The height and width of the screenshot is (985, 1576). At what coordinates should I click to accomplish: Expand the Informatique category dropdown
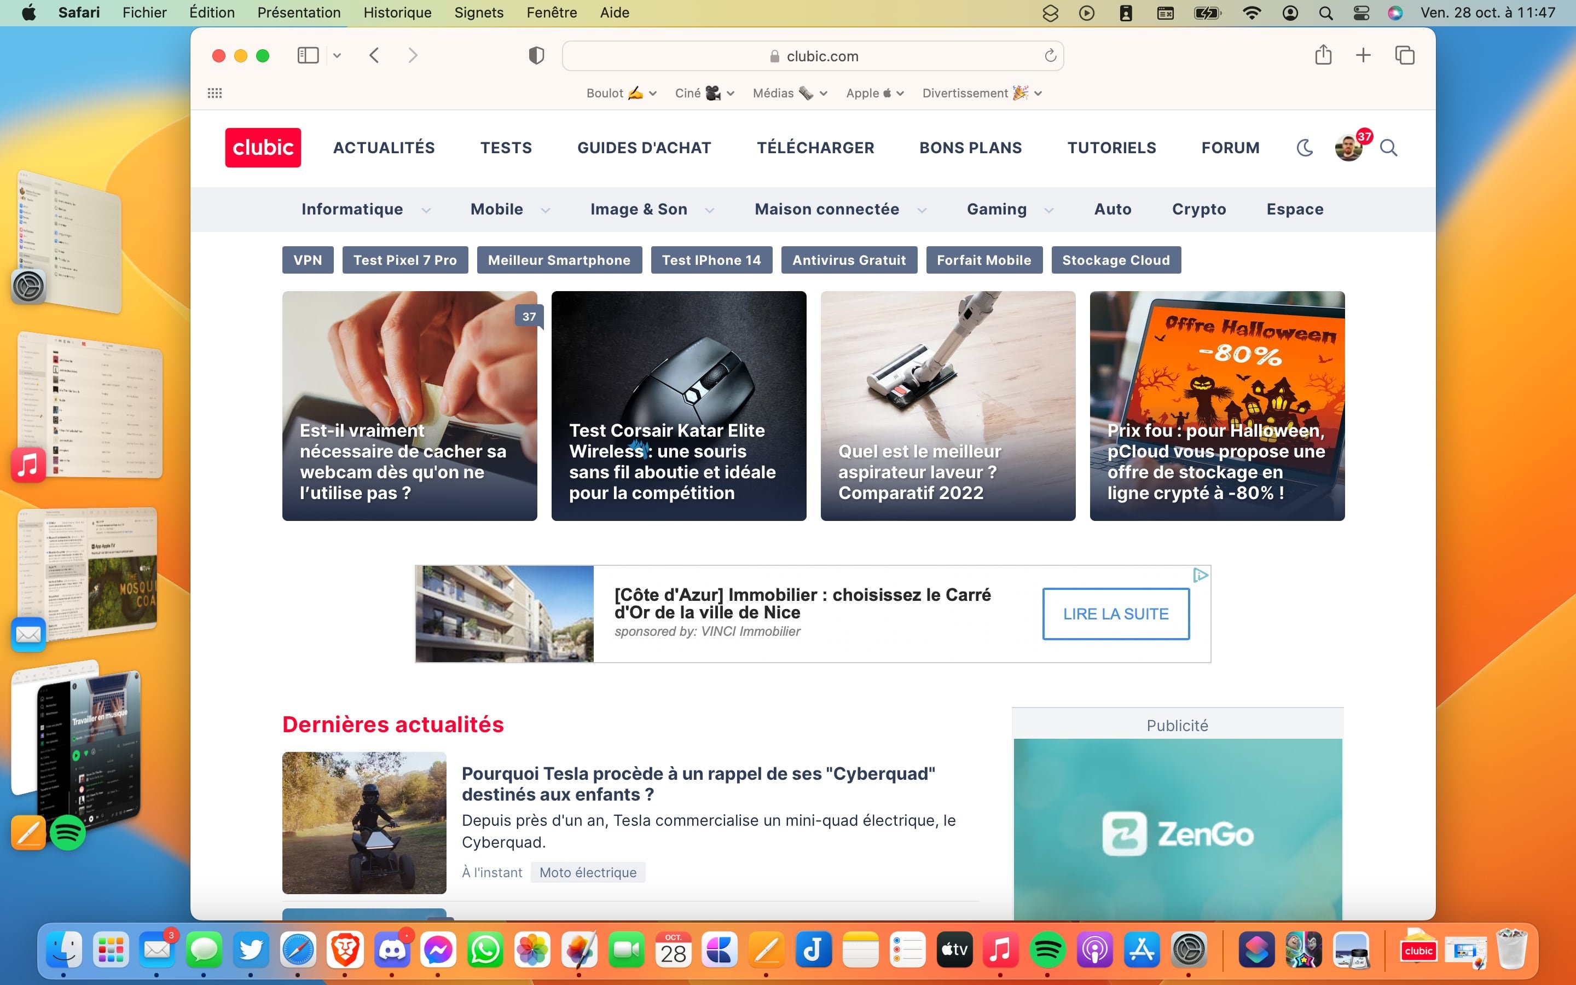(426, 210)
